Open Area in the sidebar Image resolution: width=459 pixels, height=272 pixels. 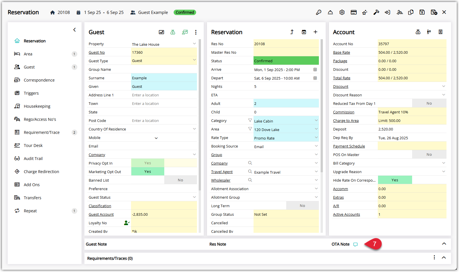[x=28, y=54]
